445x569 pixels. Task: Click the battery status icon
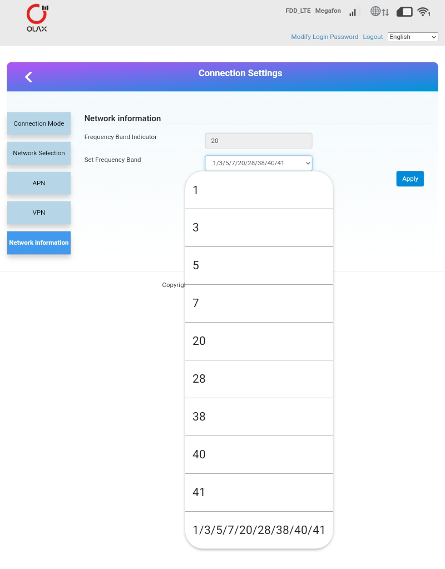(x=404, y=12)
